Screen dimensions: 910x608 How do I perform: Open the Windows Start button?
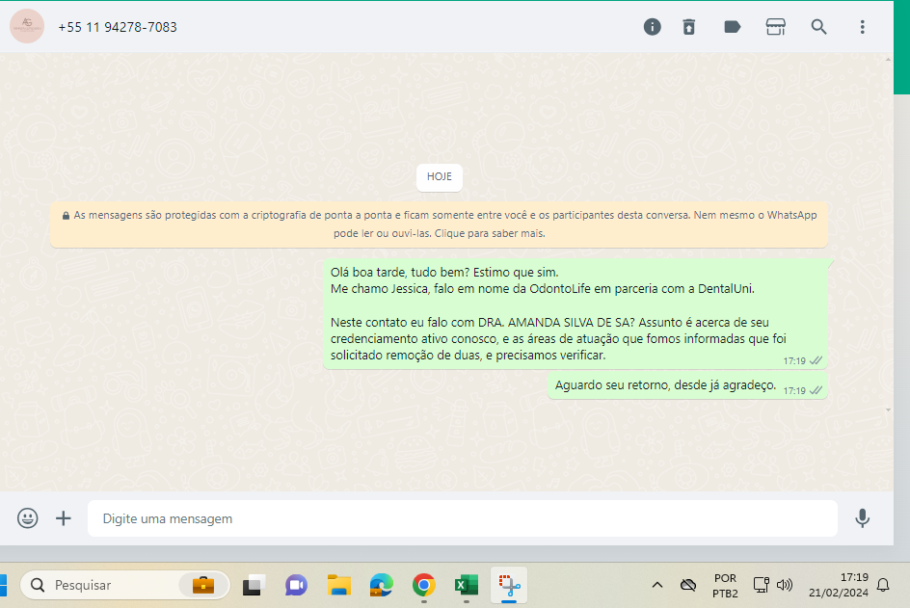[x=3, y=585]
